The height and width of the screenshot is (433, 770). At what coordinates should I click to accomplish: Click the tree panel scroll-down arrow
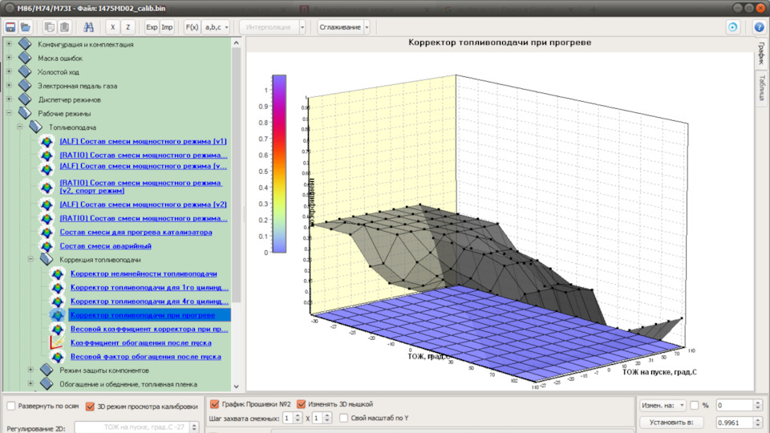(236, 386)
